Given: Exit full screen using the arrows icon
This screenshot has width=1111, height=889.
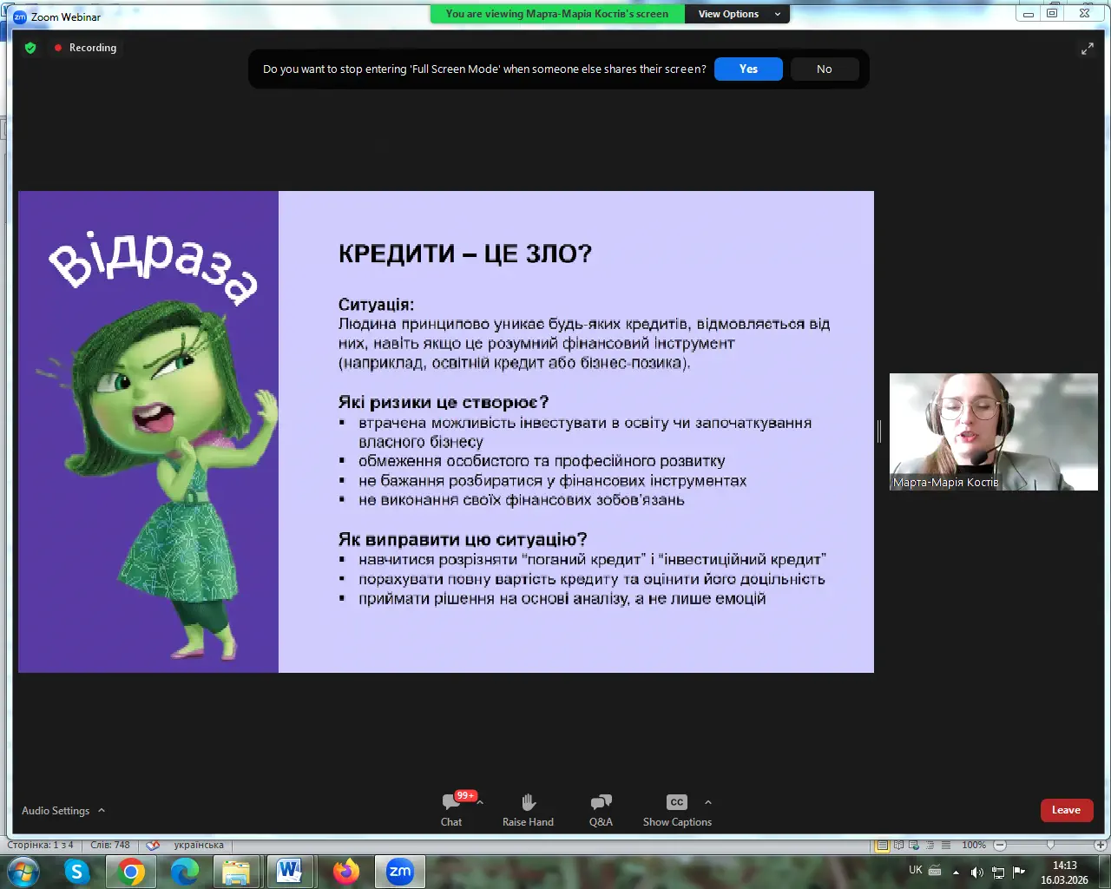Looking at the screenshot, I should tap(1087, 49).
